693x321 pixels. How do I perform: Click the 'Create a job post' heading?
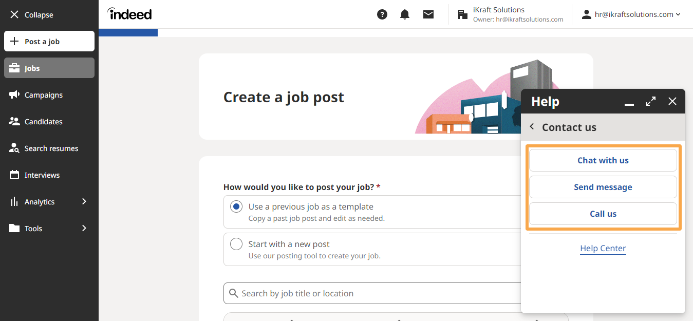point(284,97)
